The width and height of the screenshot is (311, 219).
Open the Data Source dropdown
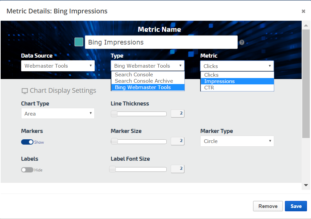point(58,66)
